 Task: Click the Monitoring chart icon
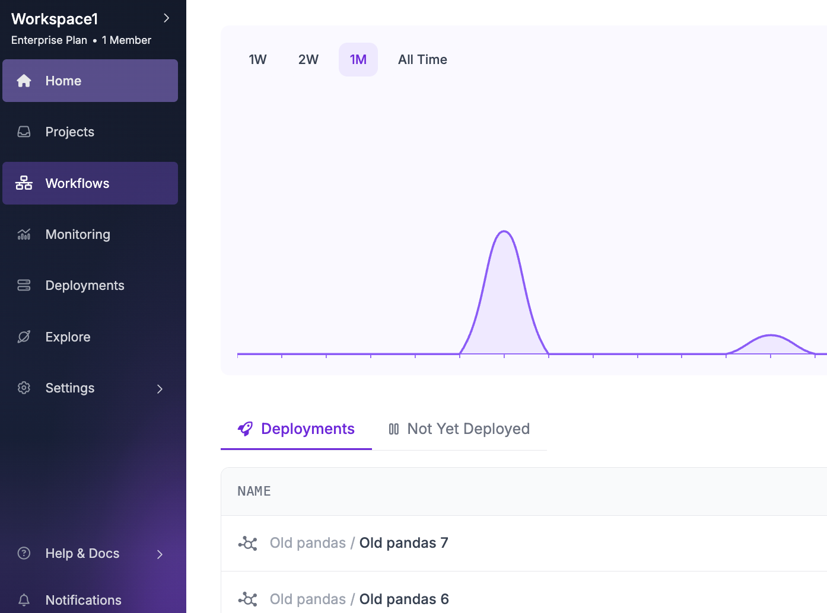pyautogui.click(x=24, y=234)
